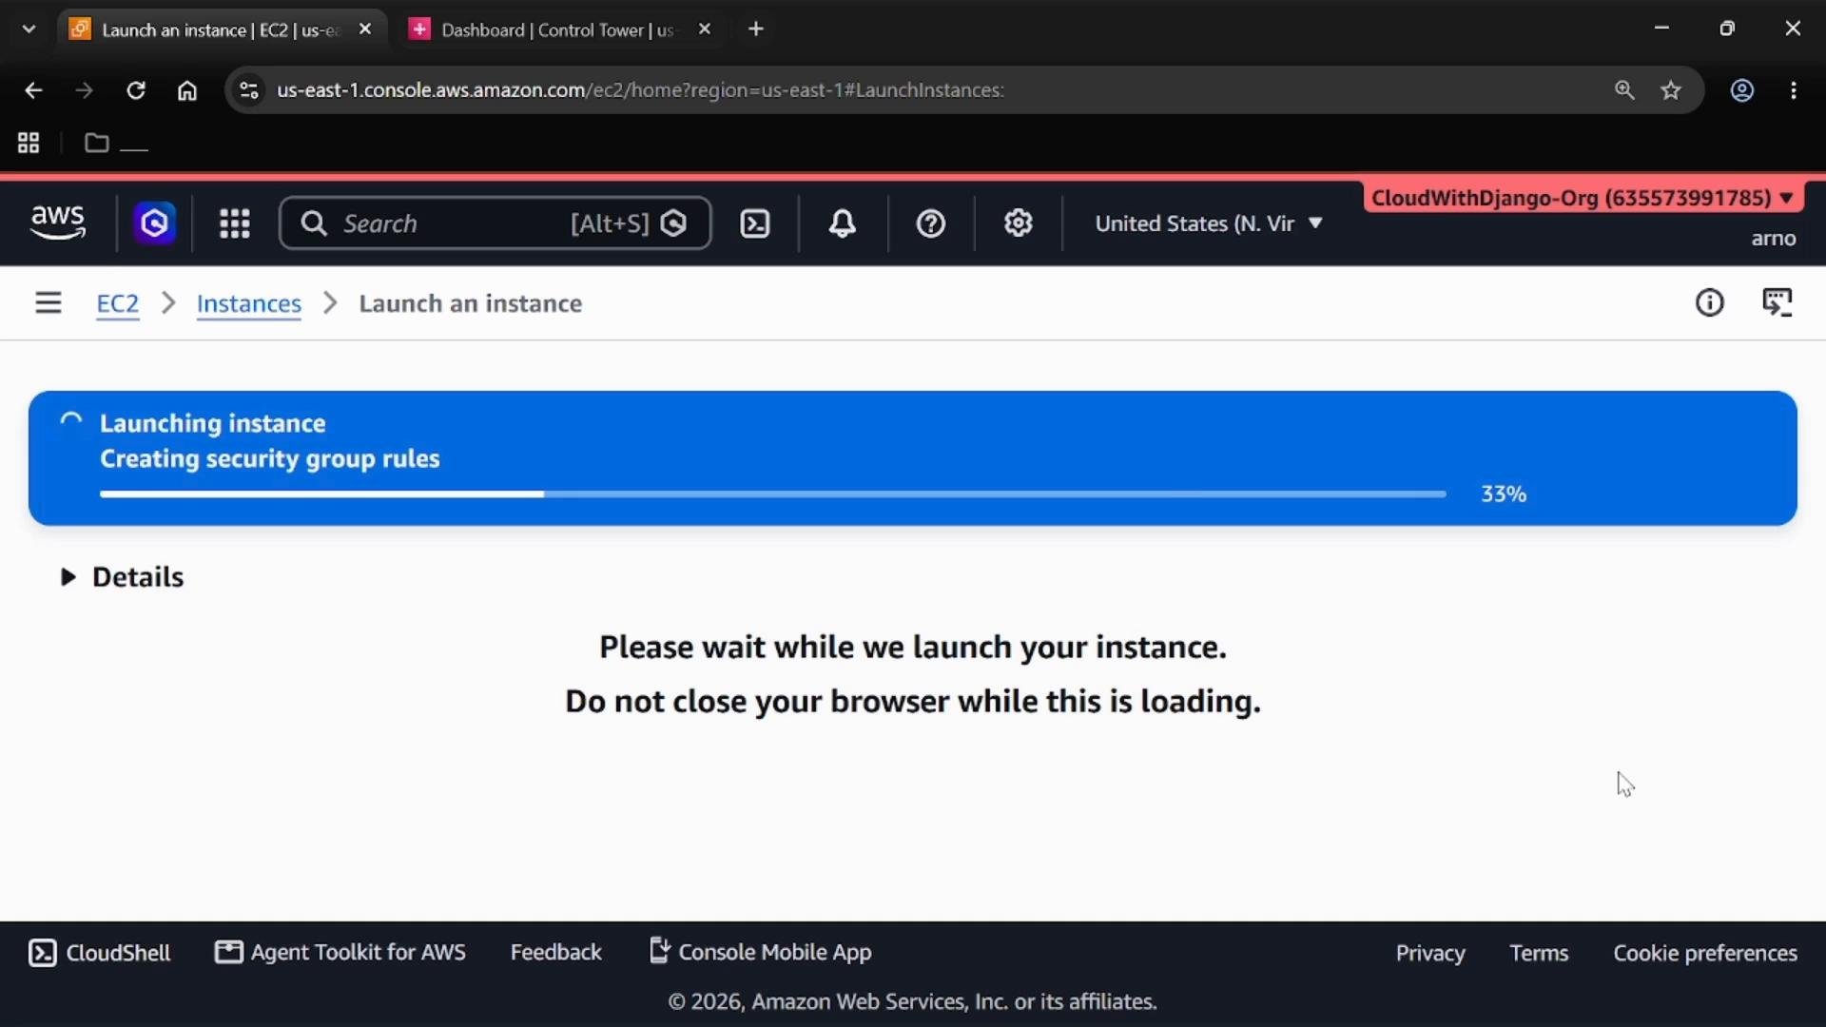Open the Privacy link
This screenshot has width=1826, height=1027.
[x=1430, y=953]
